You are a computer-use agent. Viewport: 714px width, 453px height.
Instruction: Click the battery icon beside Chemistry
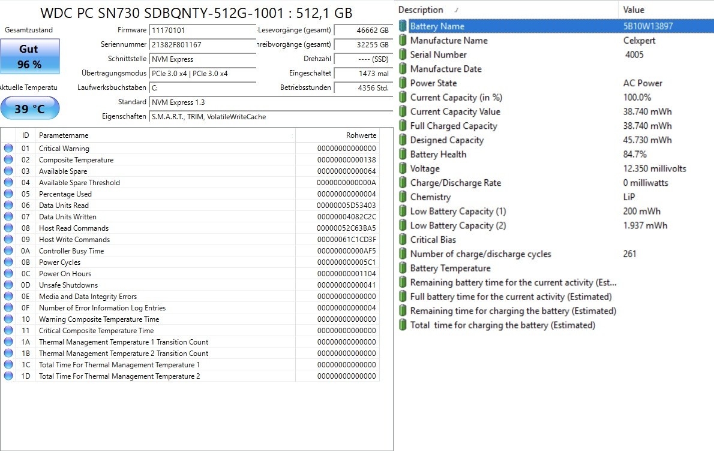coord(403,197)
